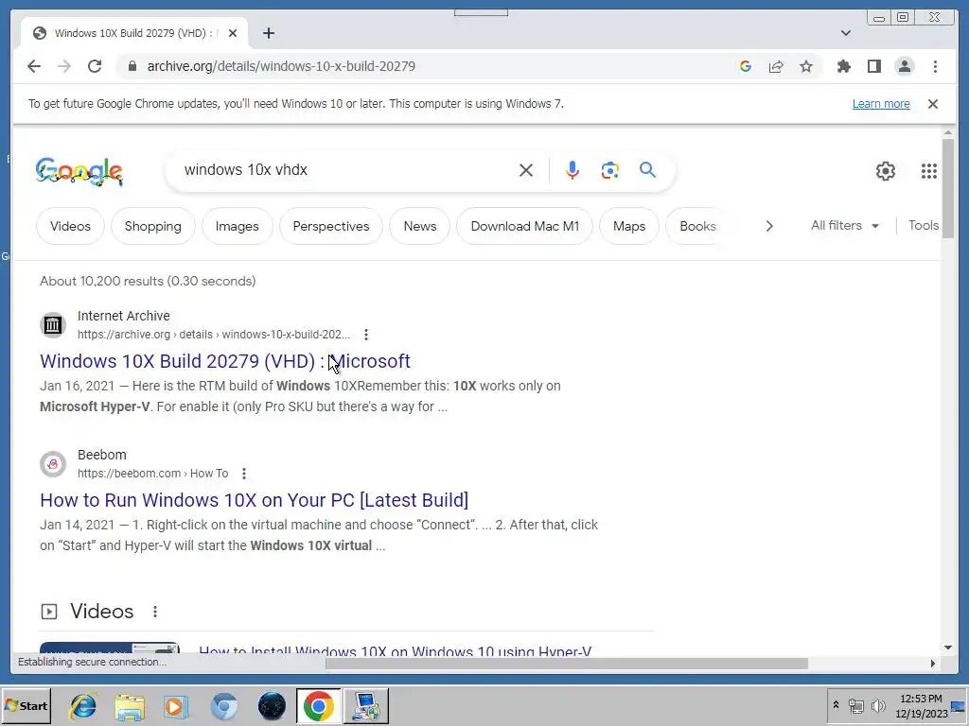Screen dimensions: 969x726
Task: Open the Windows Start menu
Action: click(26, 706)
